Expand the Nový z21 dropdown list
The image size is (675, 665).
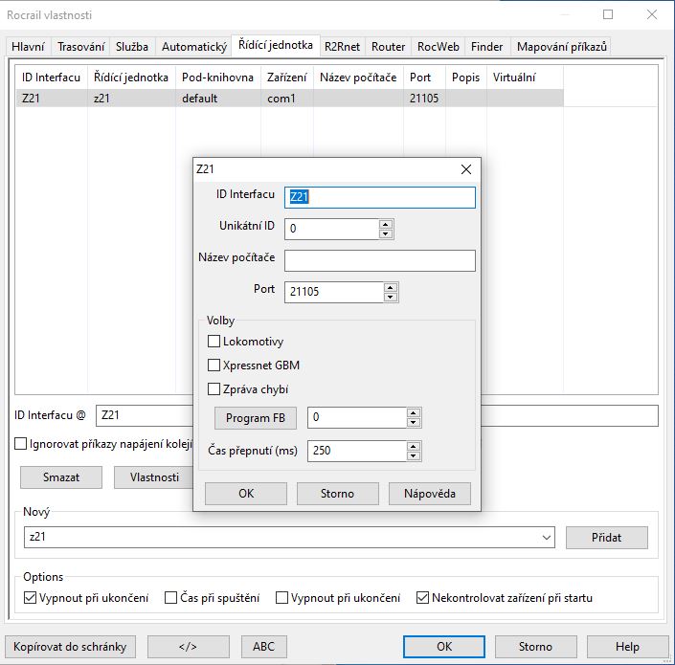[x=546, y=538]
